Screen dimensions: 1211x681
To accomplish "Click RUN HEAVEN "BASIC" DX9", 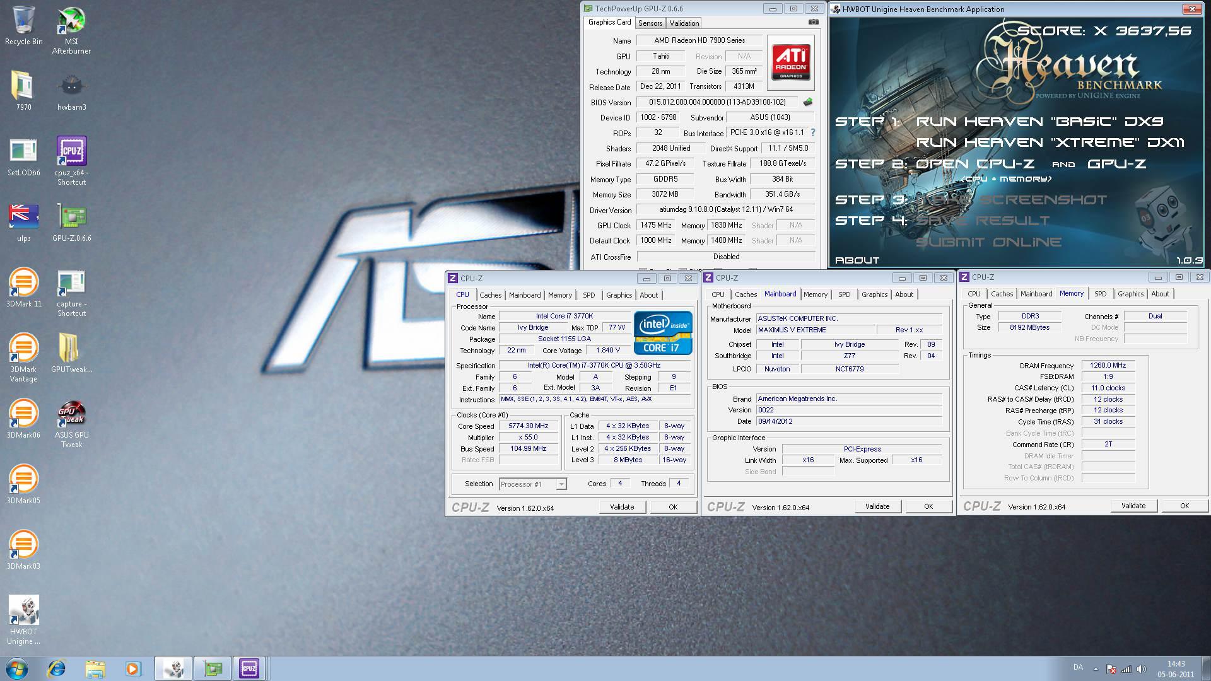I will tap(1039, 121).
